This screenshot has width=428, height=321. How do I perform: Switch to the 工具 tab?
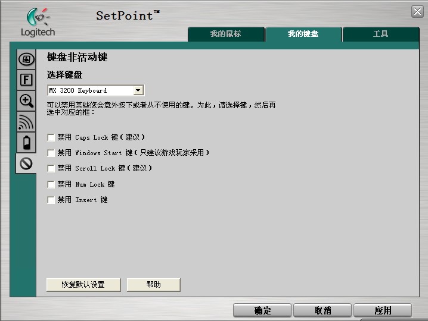pyautogui.click(x=381, y=34)
